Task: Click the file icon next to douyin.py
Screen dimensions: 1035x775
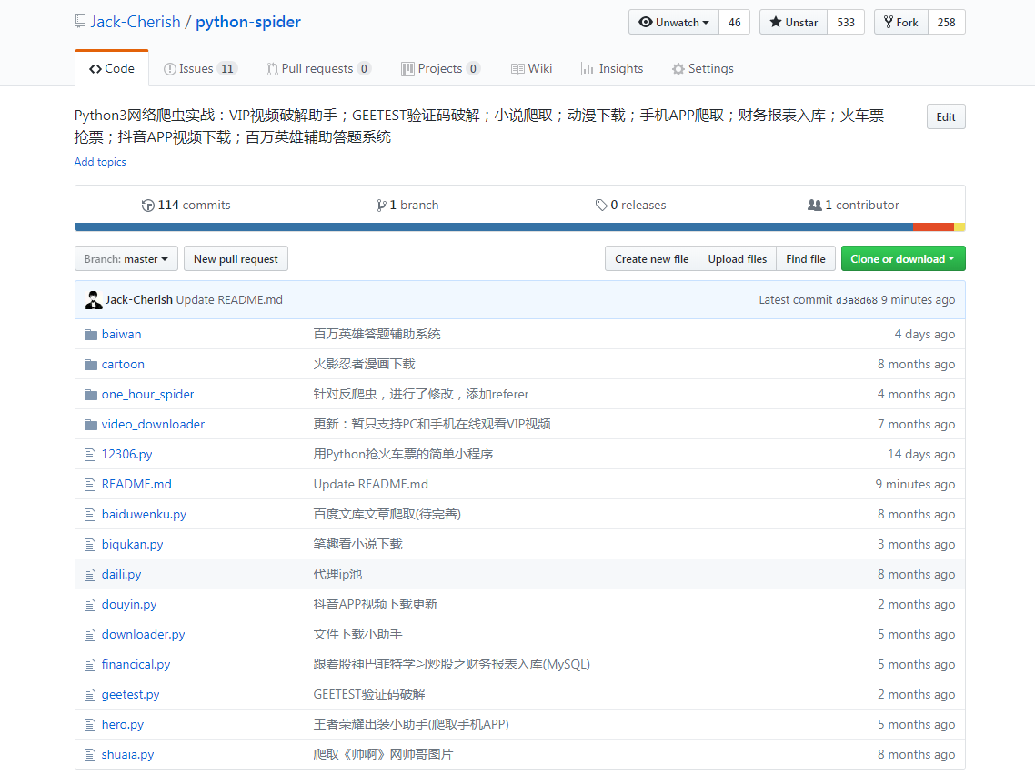Action: point(90,605)
